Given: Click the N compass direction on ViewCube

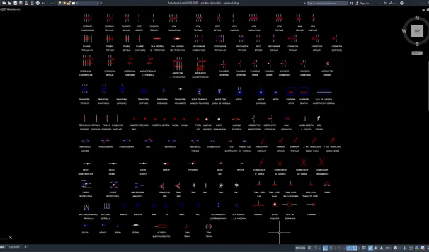Looking at the screenshot, I should pyautogui.click(x=417, y=18).
